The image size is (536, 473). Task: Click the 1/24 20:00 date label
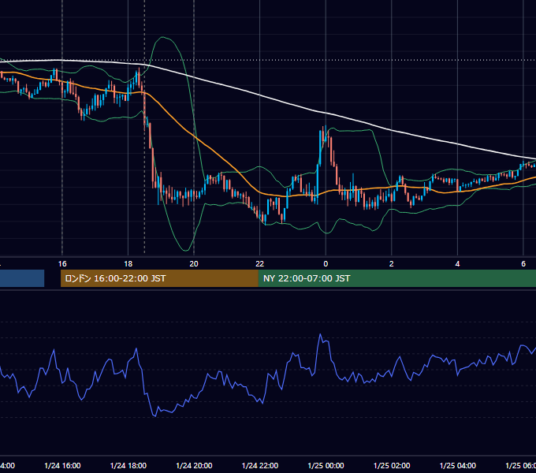pos(194,465)
